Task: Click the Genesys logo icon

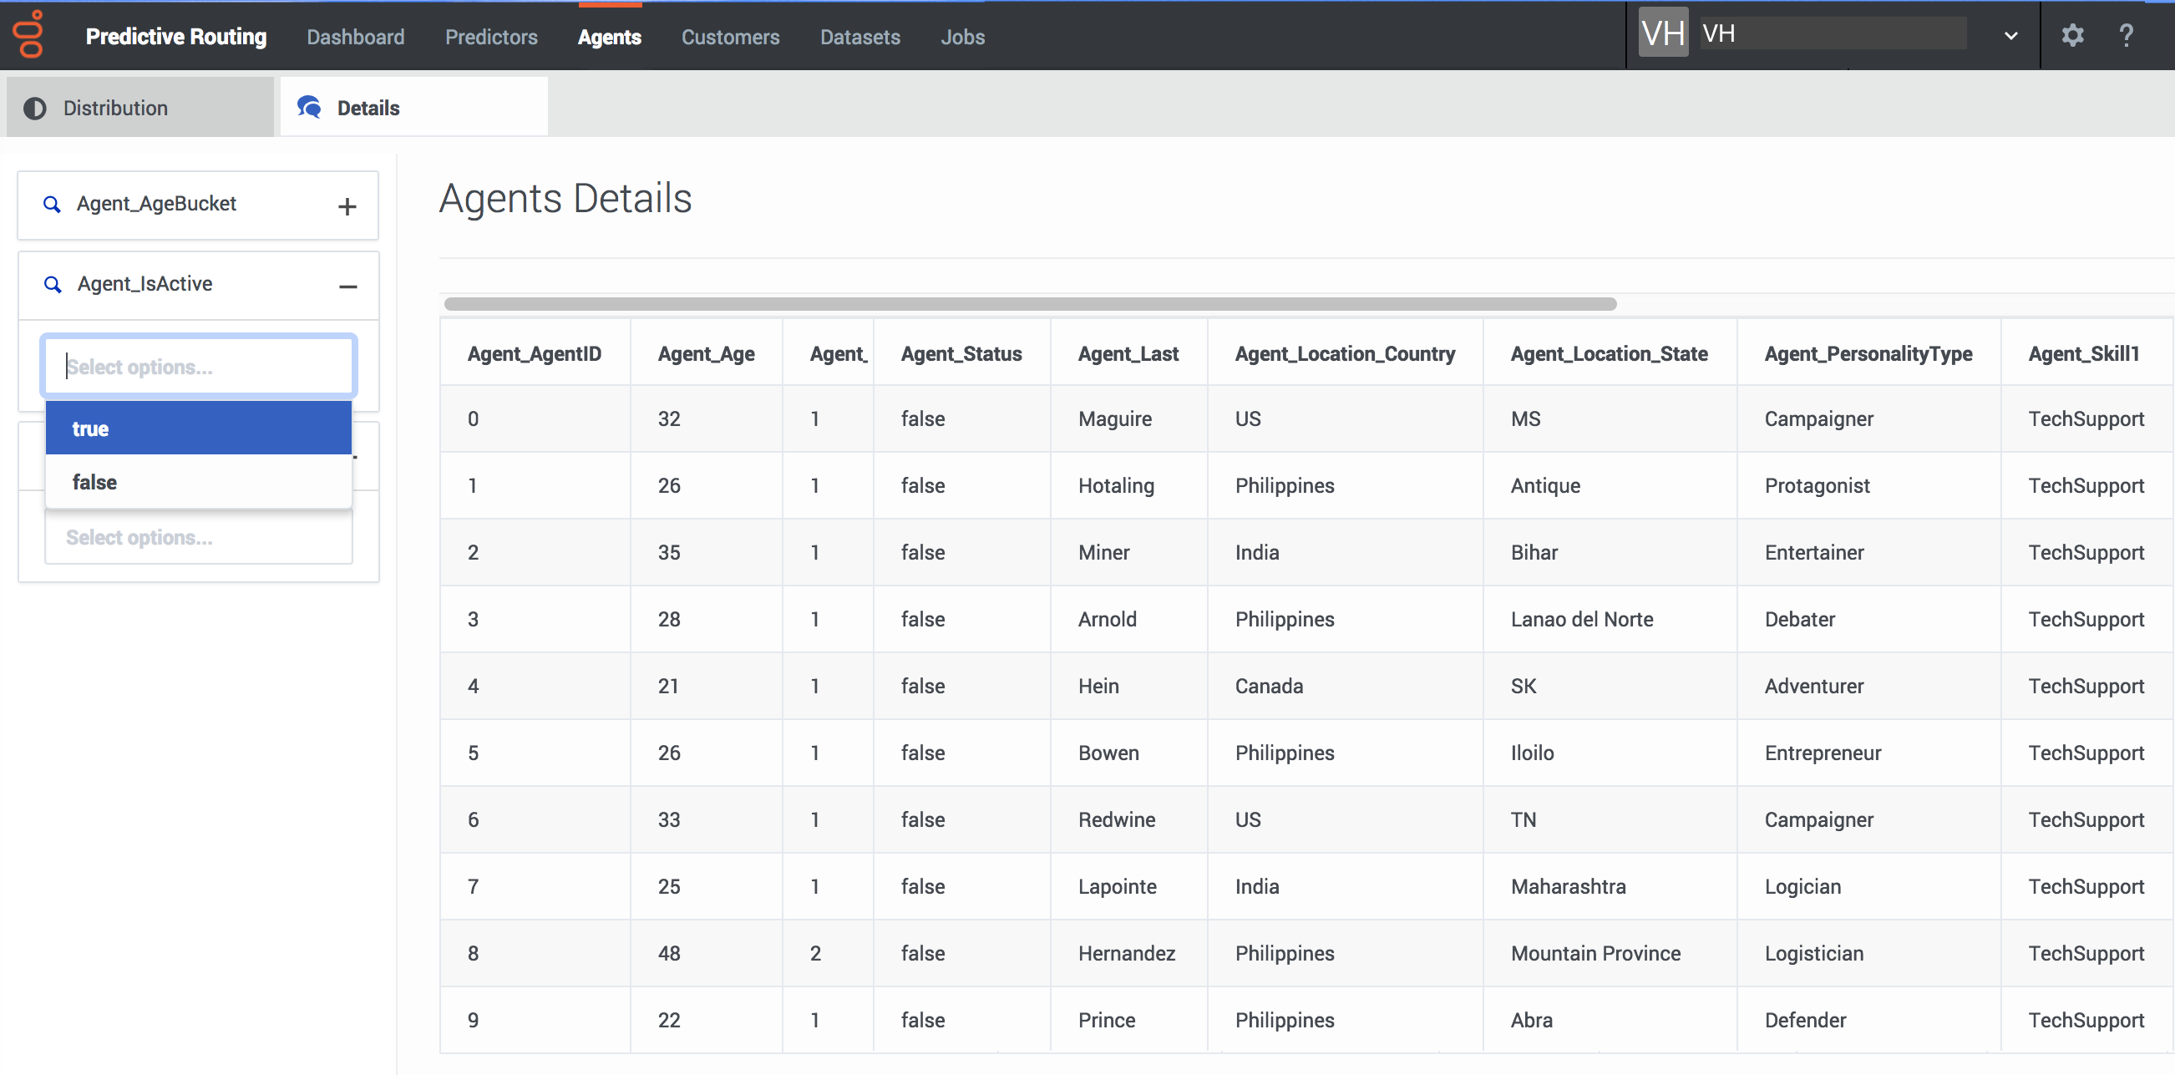Action: point(29,34)
